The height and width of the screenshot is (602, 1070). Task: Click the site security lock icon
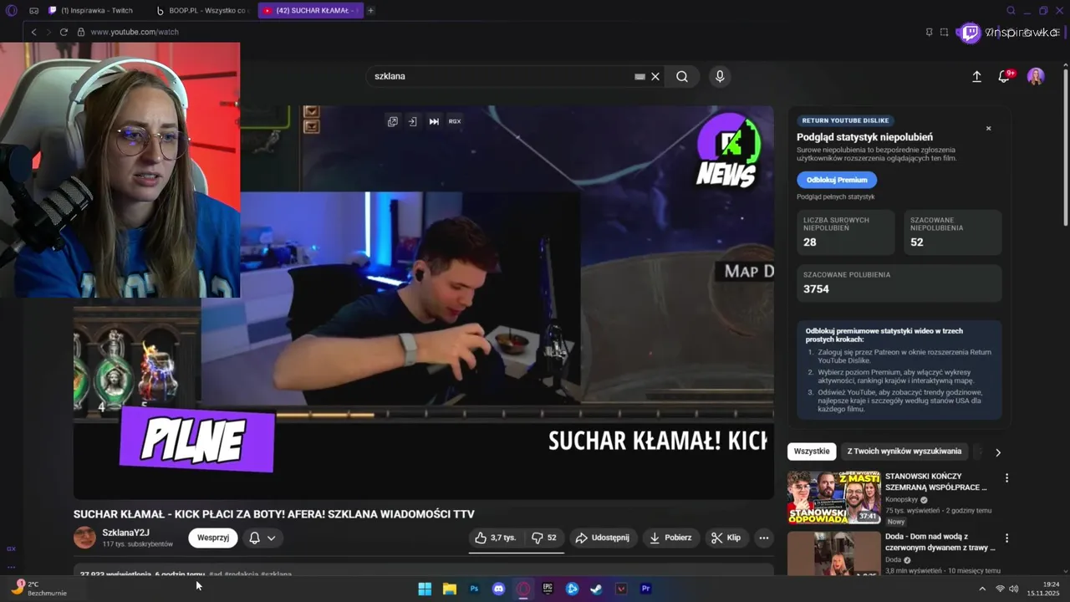pos(81,32)
